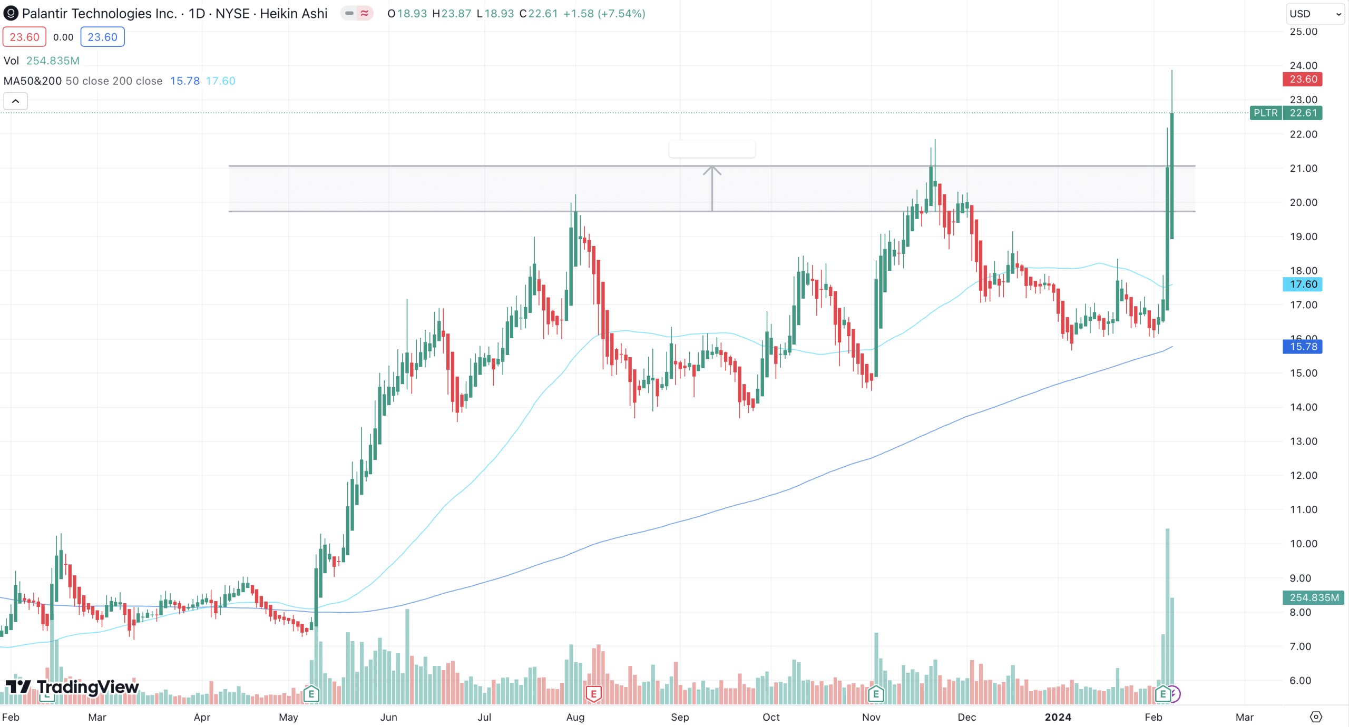Click the Dec label on time axis
Image resolution: width=1349 pixels, height=727 pixels.
click(967, 717)
